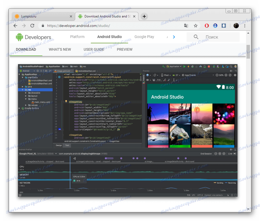
Task: Select the USER GUIDE tab
Action: [x=94, y=49]
